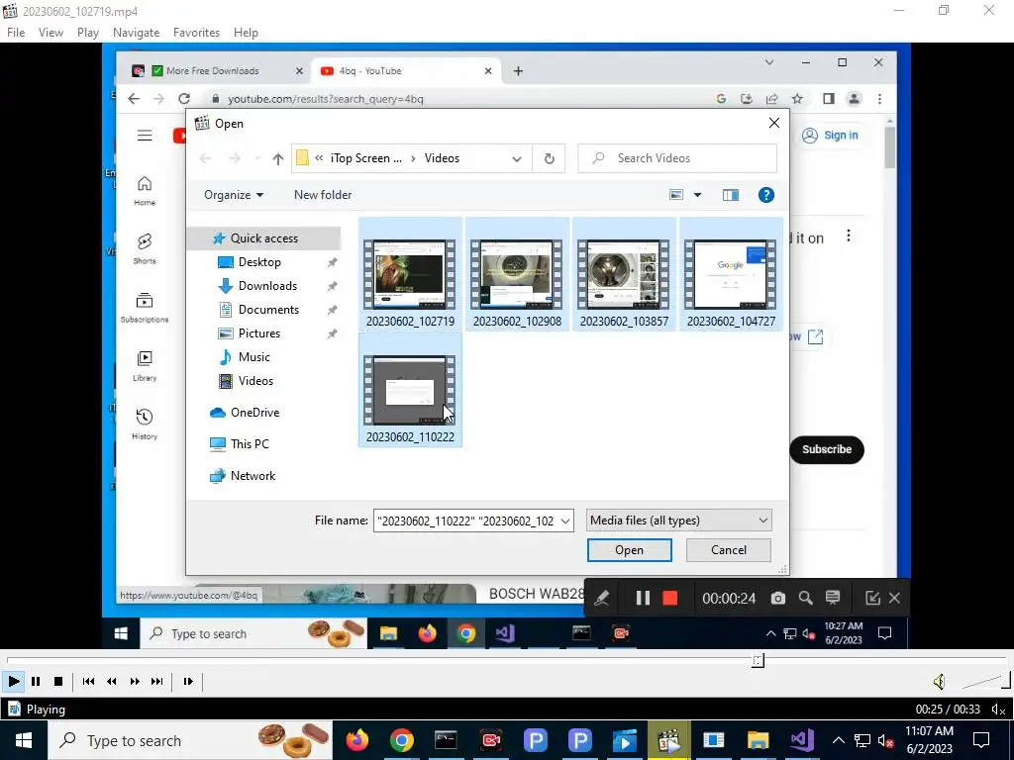
Task: Select video file 20230602_103857
Action: coord(624,275)
